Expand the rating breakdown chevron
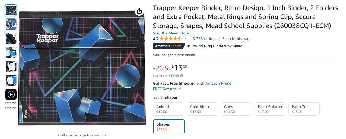 pyautogui.click(x=185, y=39)
